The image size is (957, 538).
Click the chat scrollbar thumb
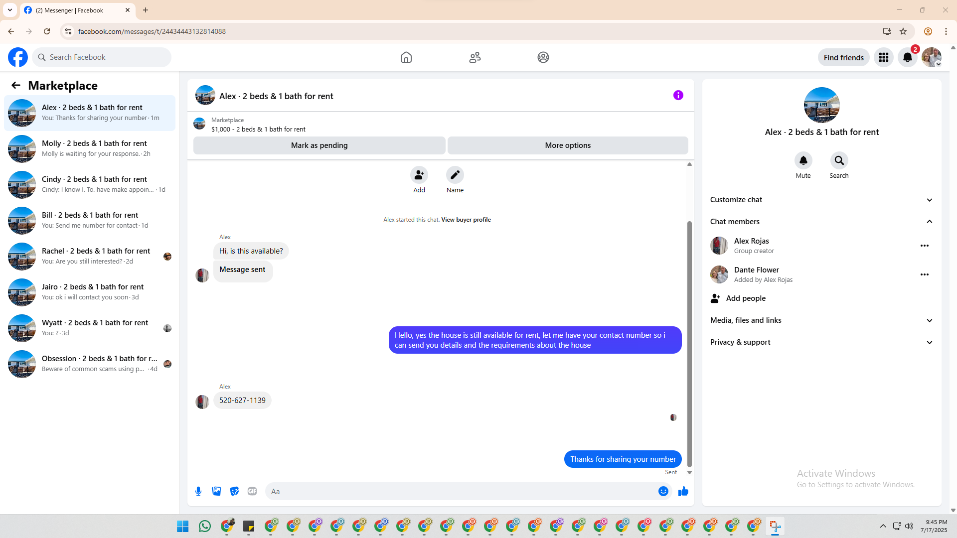point(689,344)
